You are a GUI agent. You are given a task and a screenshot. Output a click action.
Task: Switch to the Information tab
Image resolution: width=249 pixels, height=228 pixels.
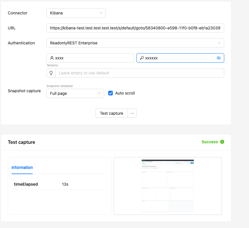[x=22, y=167]
